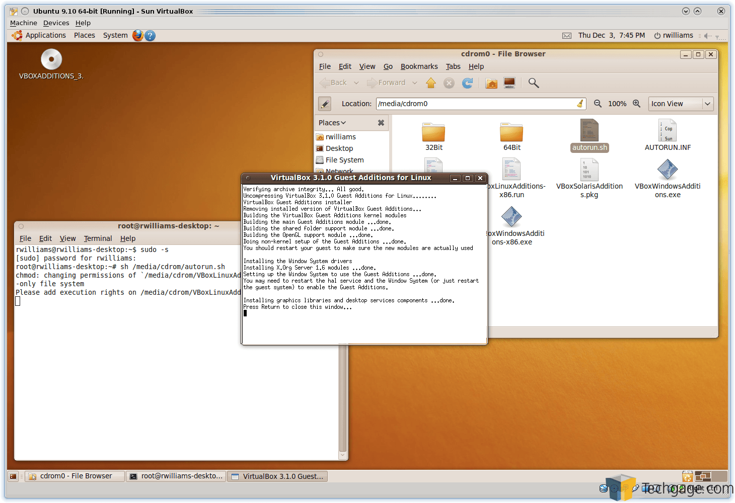Select the AUTORUN.INF file
This screenshot has height=503, width=735.
(x=668, y=136)
